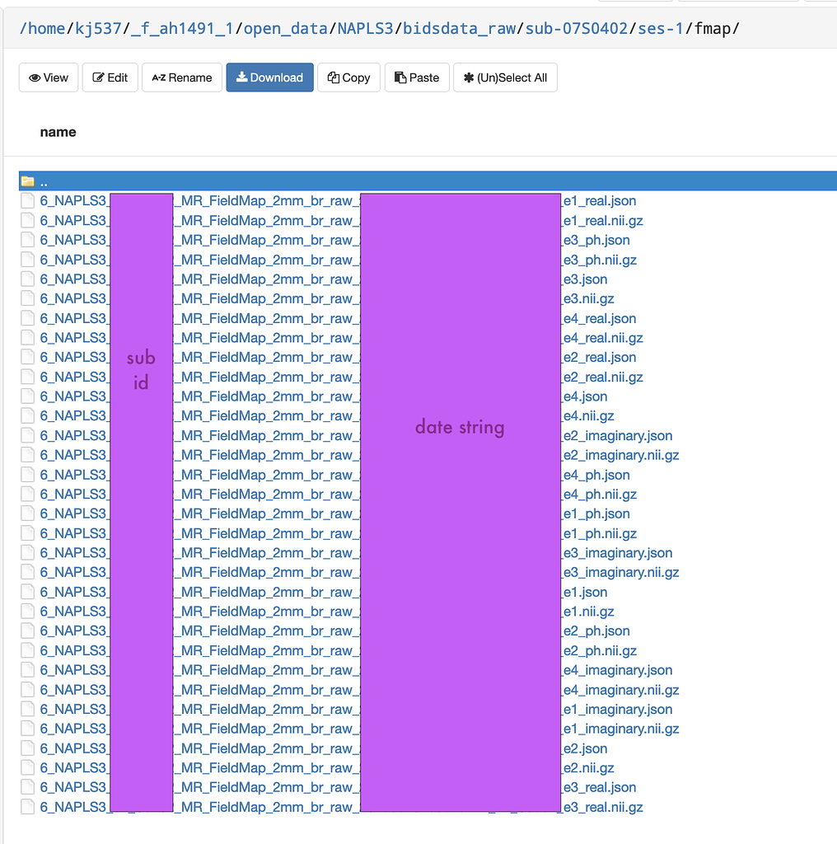This screenshot has width=837, height=844.
Task: Click the View button with eye icon
Action: (x=49, y=77)
